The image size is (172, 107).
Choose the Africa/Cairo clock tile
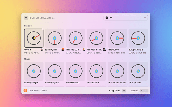pos(96,71)
